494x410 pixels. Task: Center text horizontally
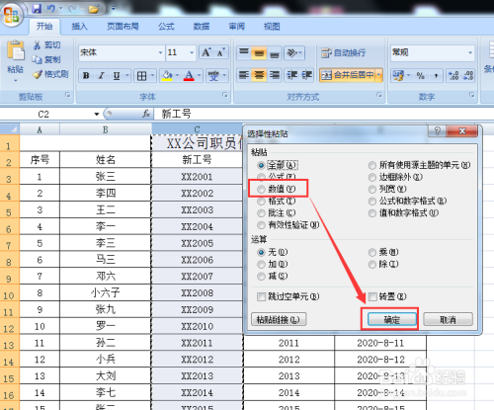259,75
